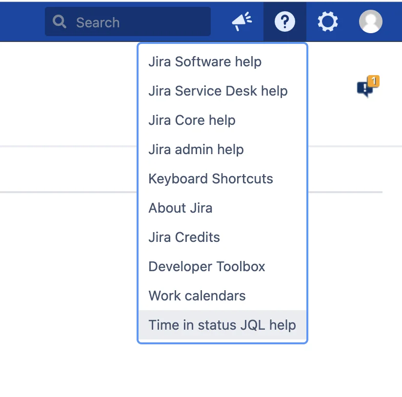Open the Help question mark menu
402x397 pixels.
tap(285, 21)
